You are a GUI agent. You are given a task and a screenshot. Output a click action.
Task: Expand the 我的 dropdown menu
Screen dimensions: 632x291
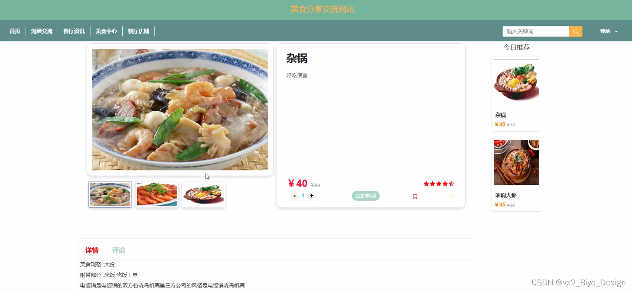[609, 31]
